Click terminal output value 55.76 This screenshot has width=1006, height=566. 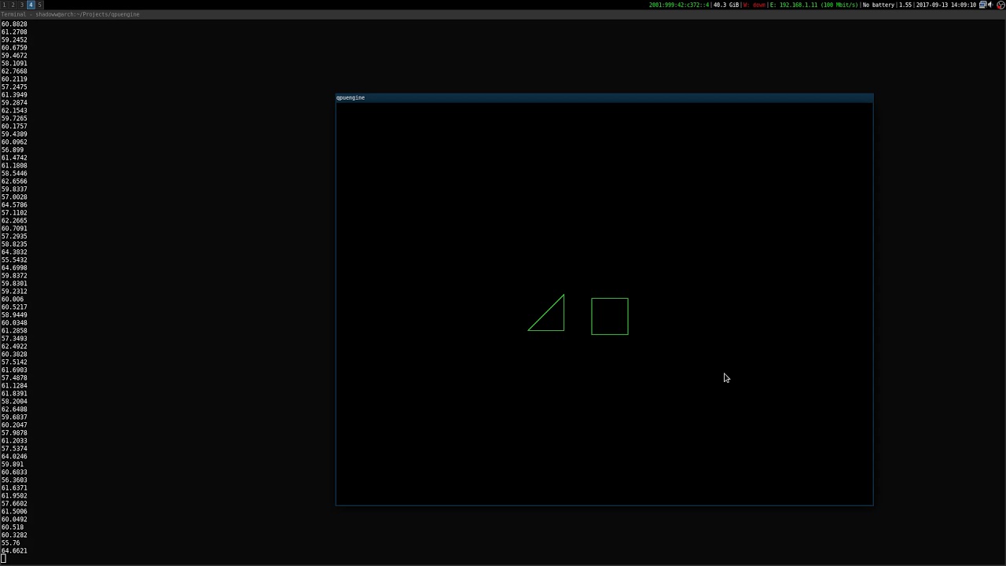point(10,543)
